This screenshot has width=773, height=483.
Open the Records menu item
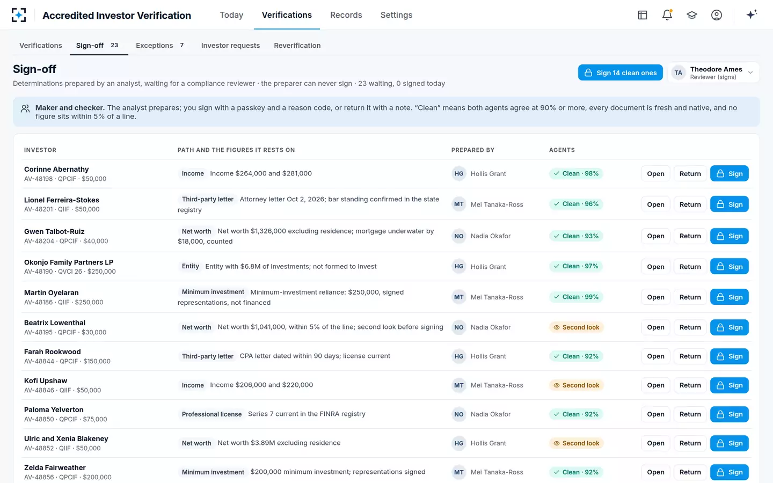[346, 15]
